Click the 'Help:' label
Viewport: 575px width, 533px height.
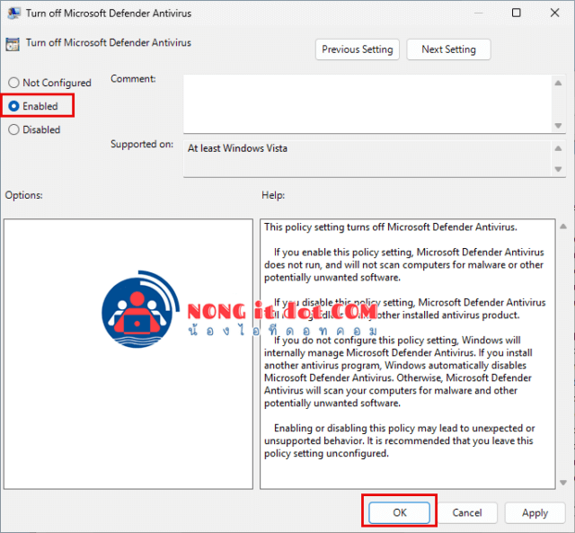point(273,195)
